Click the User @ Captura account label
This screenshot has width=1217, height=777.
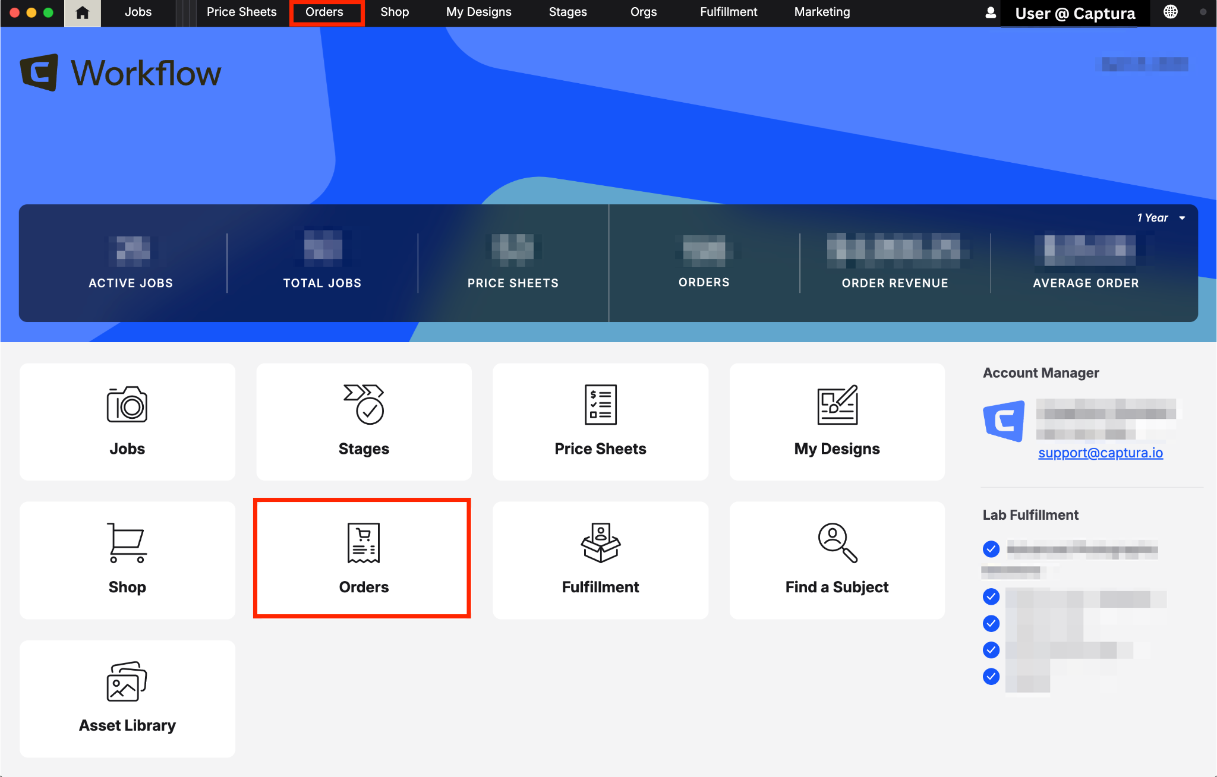click(x=1075, y=14)
